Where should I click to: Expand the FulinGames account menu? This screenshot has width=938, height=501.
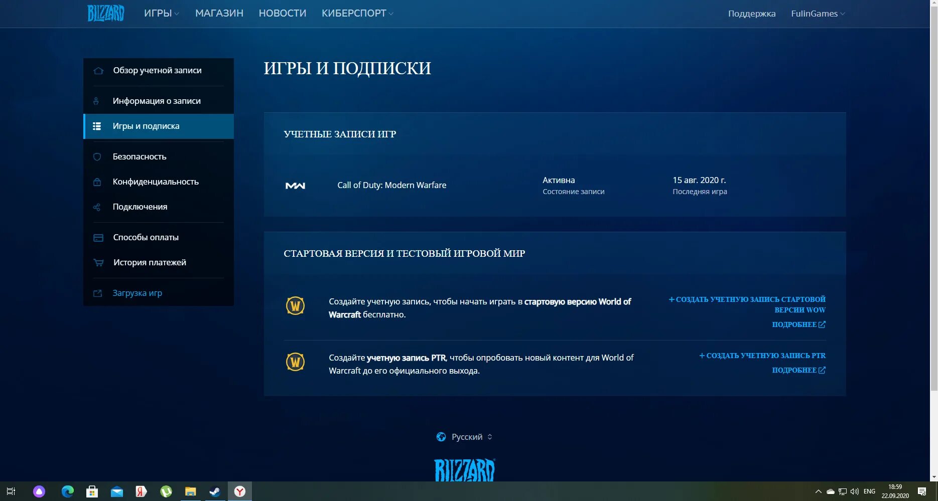coord(818,14)
